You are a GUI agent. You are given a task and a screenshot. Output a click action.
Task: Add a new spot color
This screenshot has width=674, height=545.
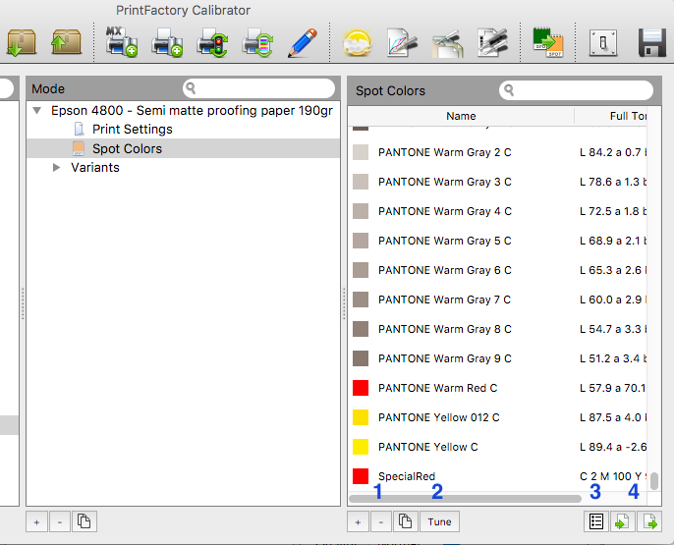coord(358,521)
